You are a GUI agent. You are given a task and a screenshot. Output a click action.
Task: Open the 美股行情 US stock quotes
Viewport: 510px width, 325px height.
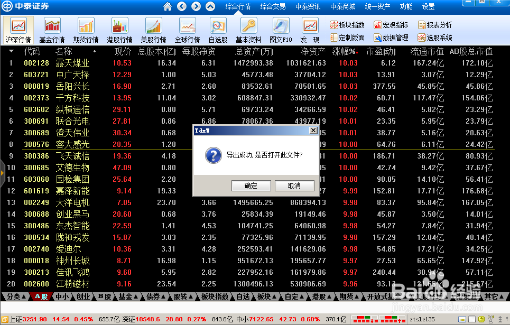153,30
